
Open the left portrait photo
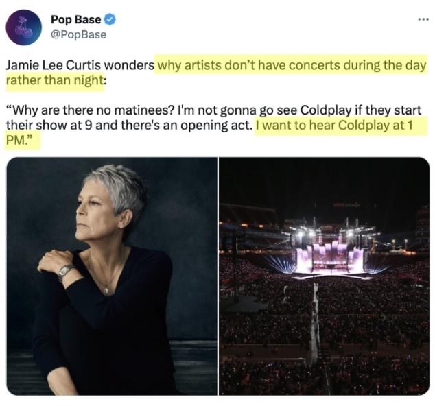112,276
